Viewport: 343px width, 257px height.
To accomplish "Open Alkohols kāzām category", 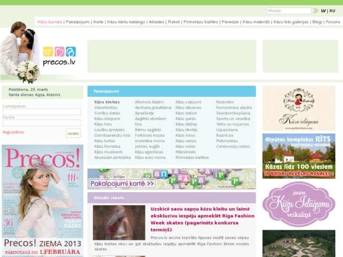I will [149, 102].
